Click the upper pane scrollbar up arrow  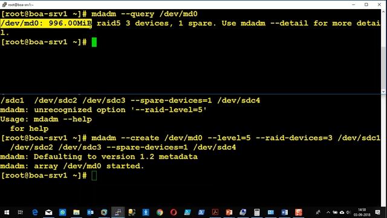click(383, 12)
